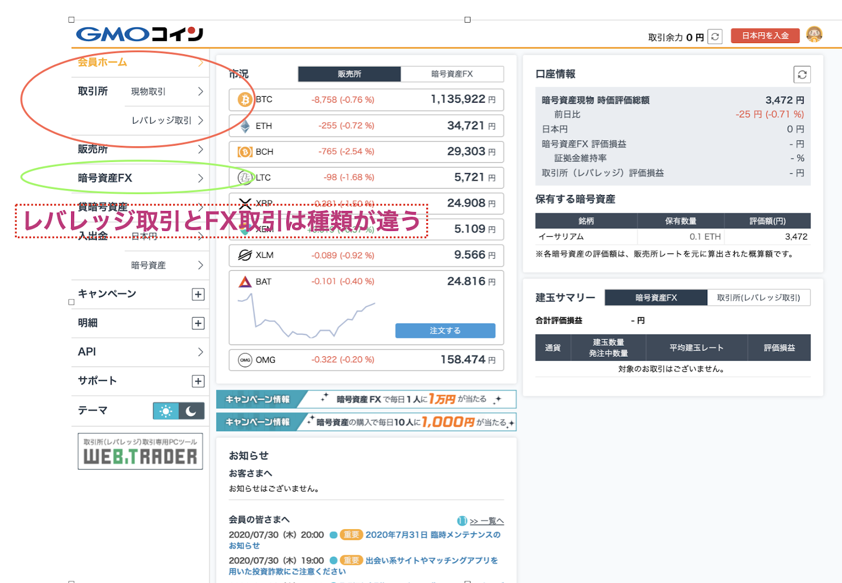Select the 販売所 market tab

click(x=349, y=74)
